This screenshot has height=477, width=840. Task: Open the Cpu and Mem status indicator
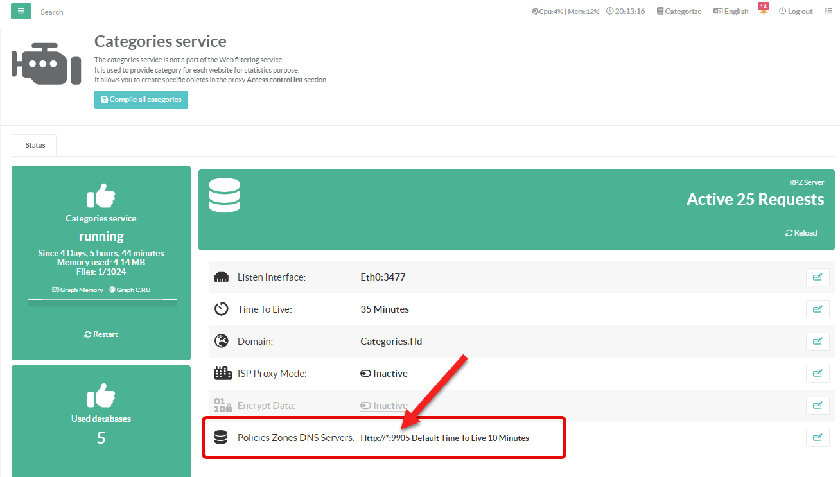coord(565,12)
